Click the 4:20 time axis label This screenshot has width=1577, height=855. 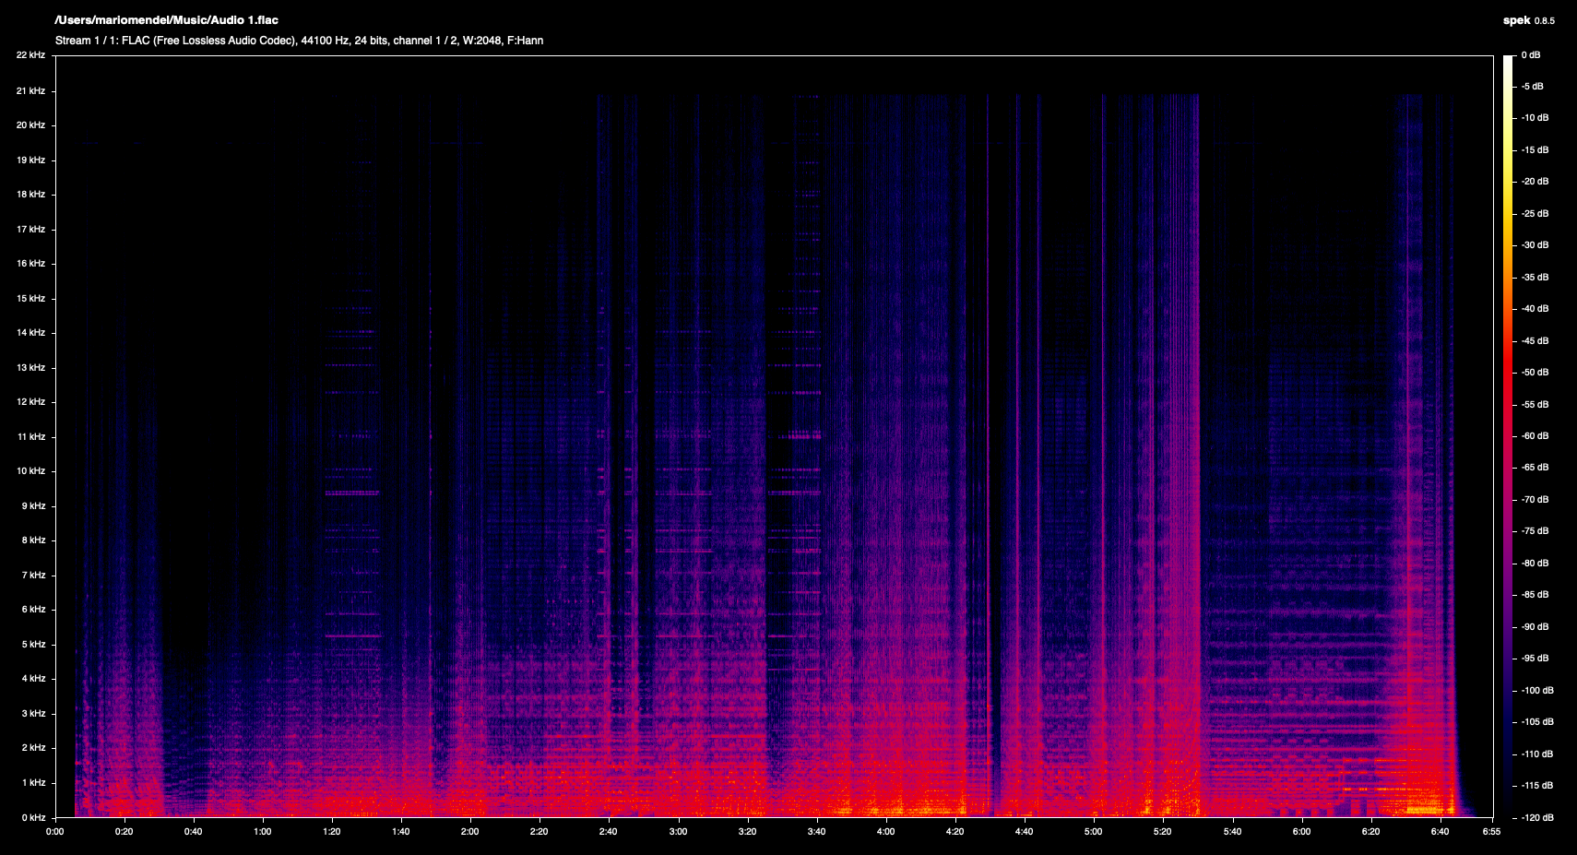click(955, 832)
